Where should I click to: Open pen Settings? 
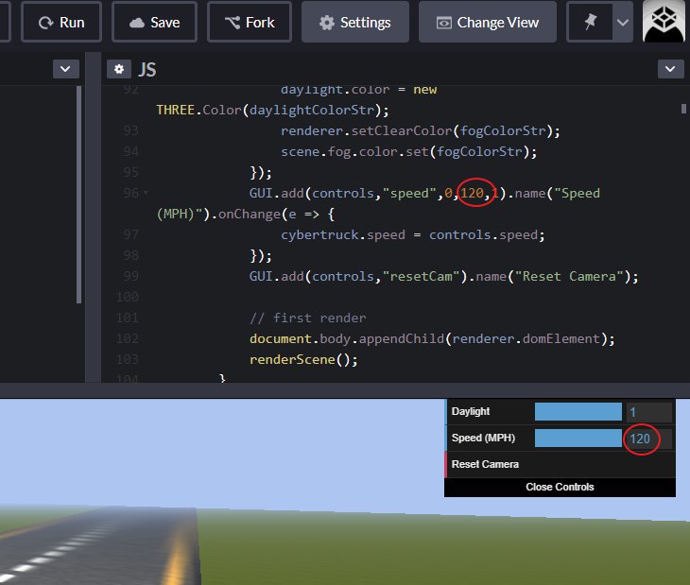[x=355, y=22]
